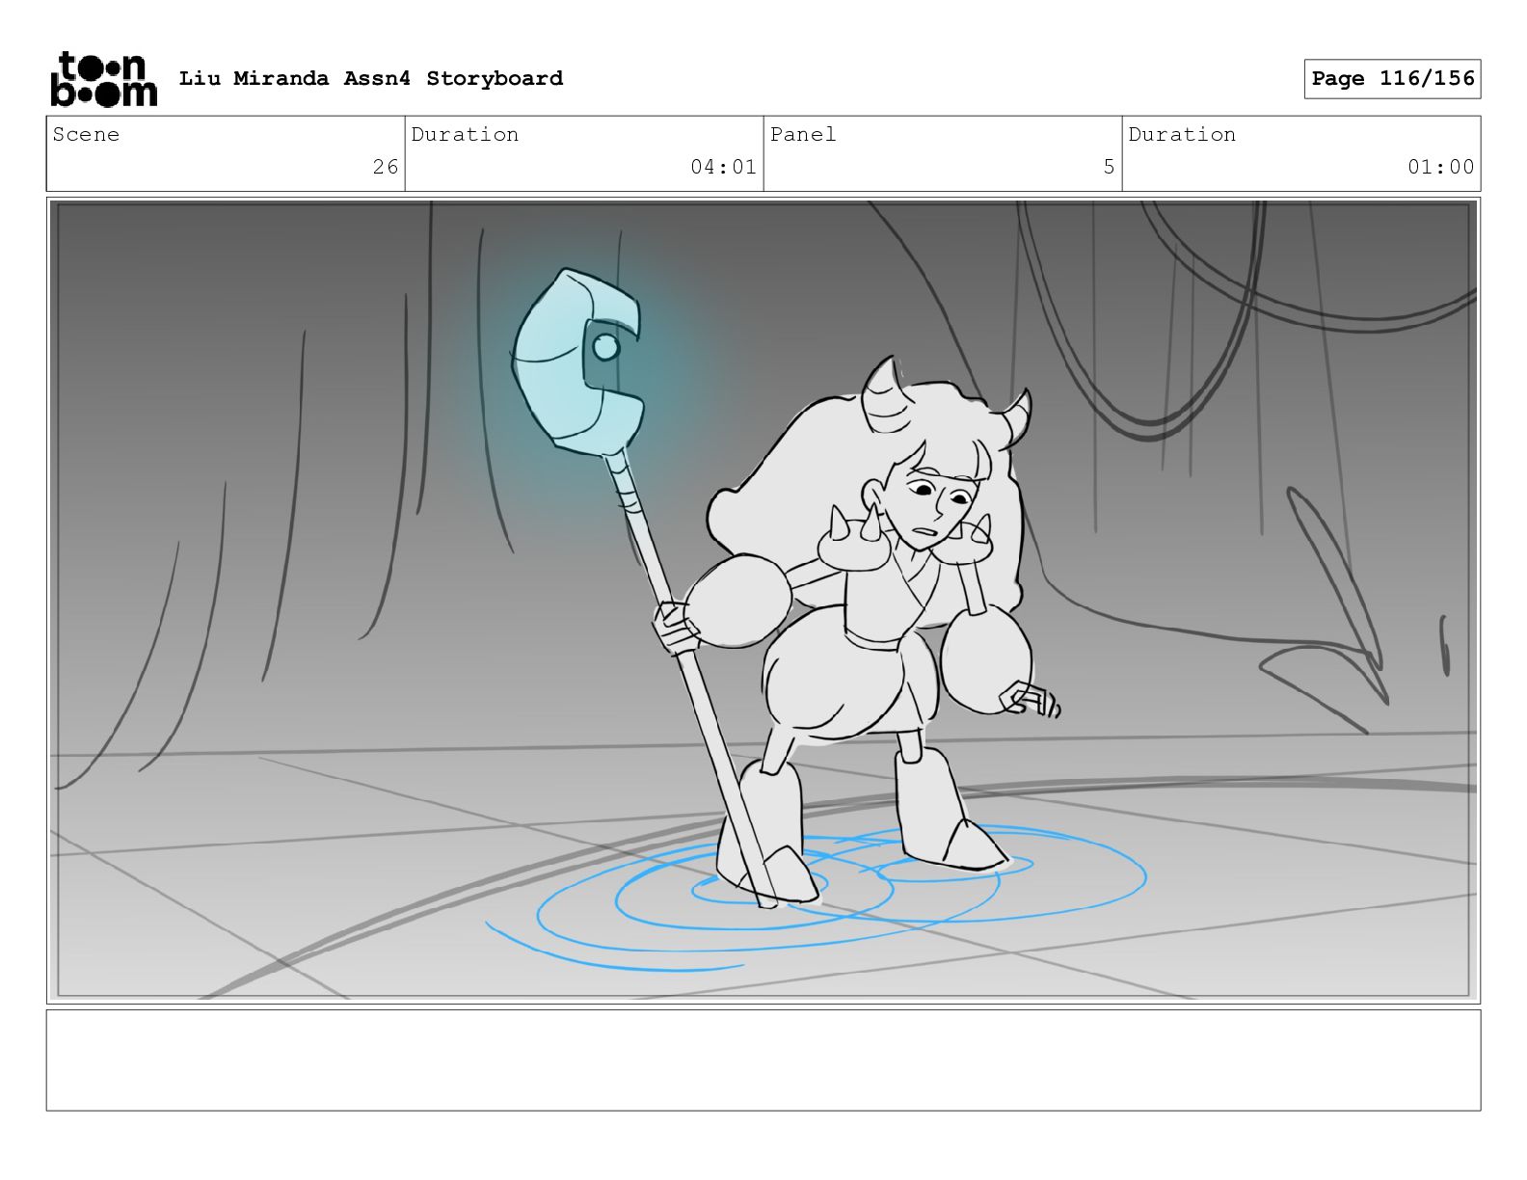Select the title 'Liu Miranda Assn4 Storyboard'
The image size is (1527, 1180).
[371, 78]
